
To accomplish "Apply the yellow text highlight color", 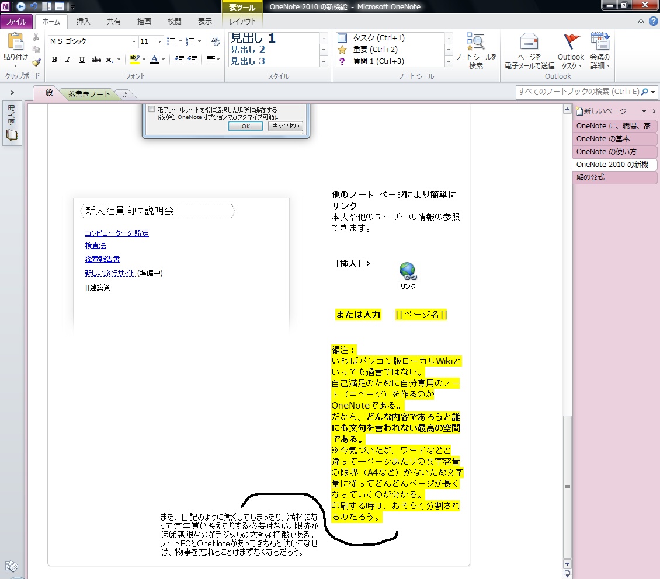I will [134, 60].
